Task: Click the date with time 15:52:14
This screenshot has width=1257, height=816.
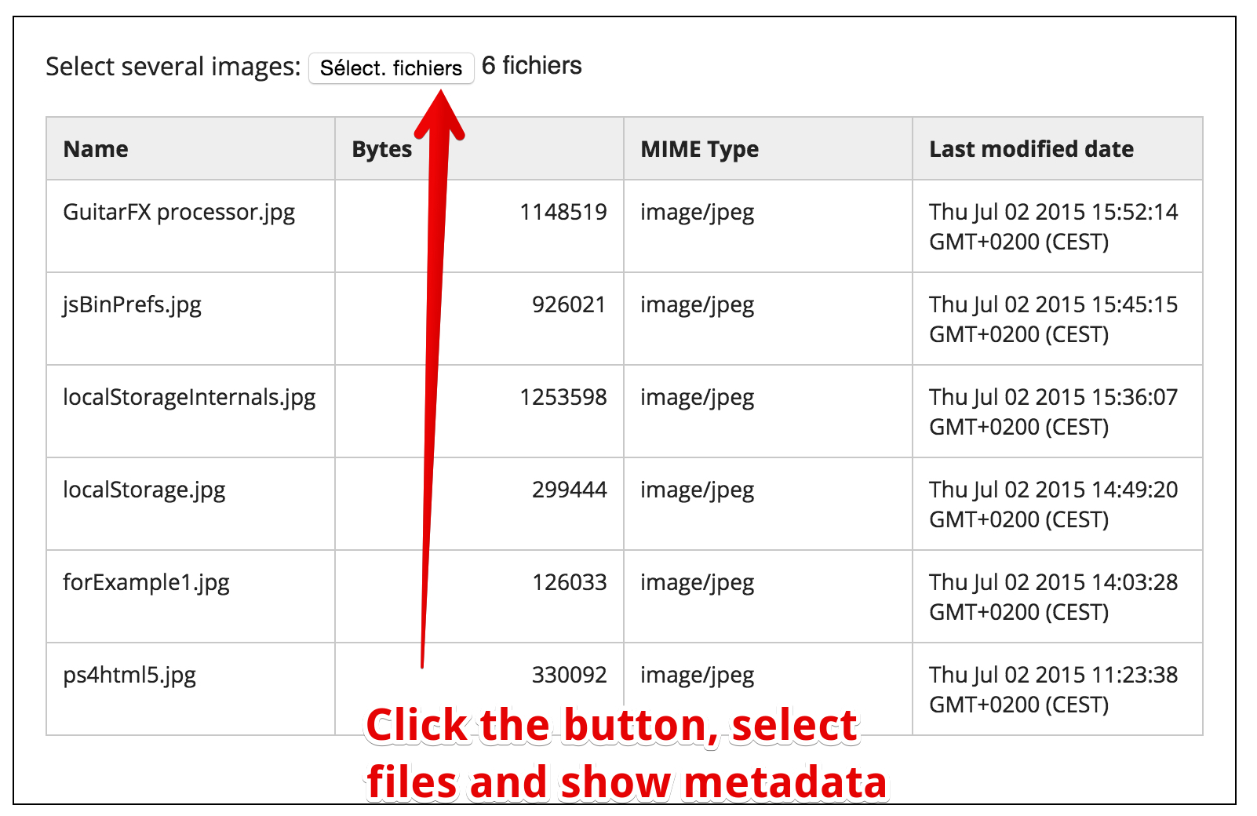Action: [x=1053, y=227]
